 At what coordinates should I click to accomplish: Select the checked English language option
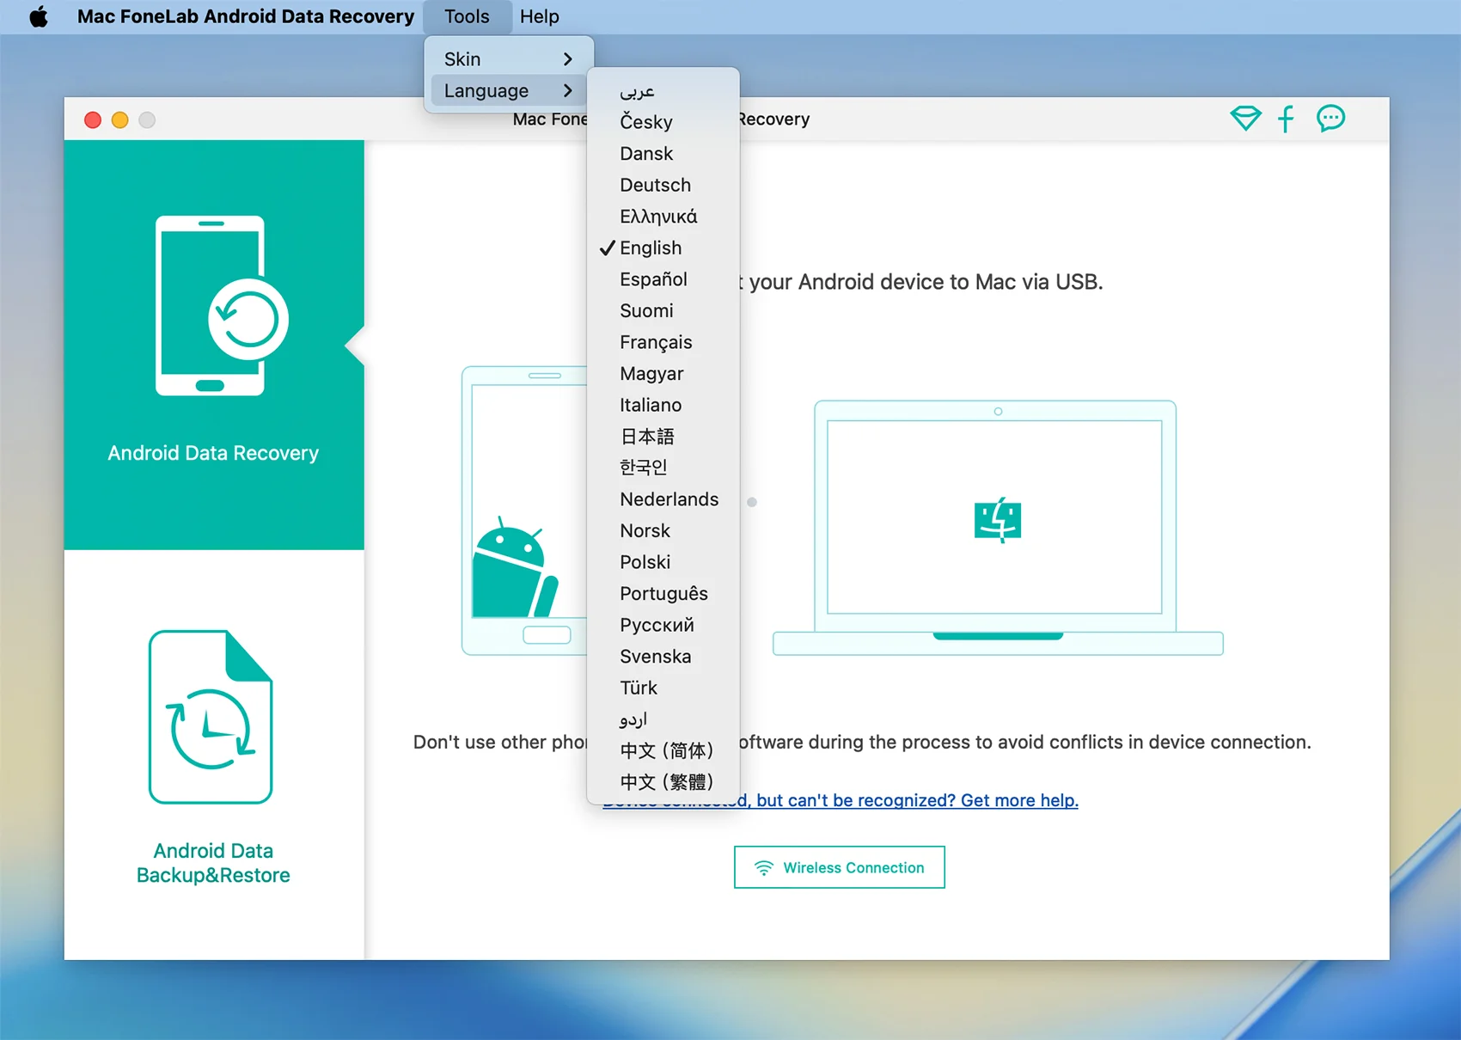(651, 248)
